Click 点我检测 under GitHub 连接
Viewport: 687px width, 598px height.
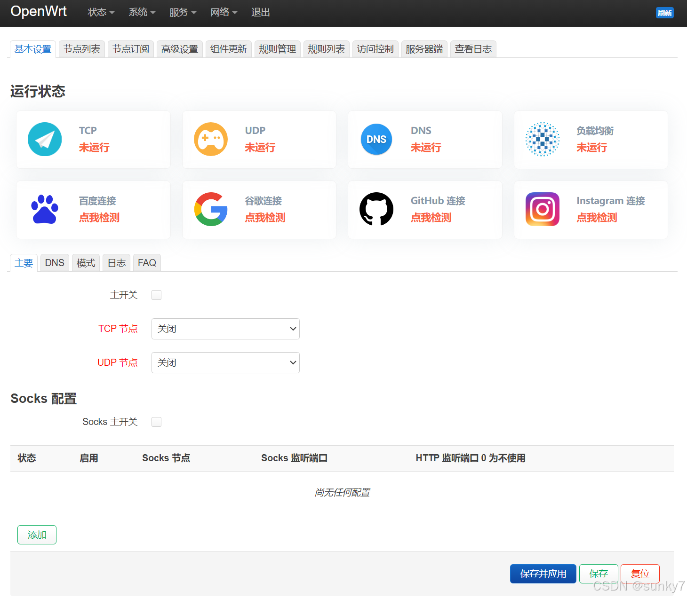tap(431, 218)
